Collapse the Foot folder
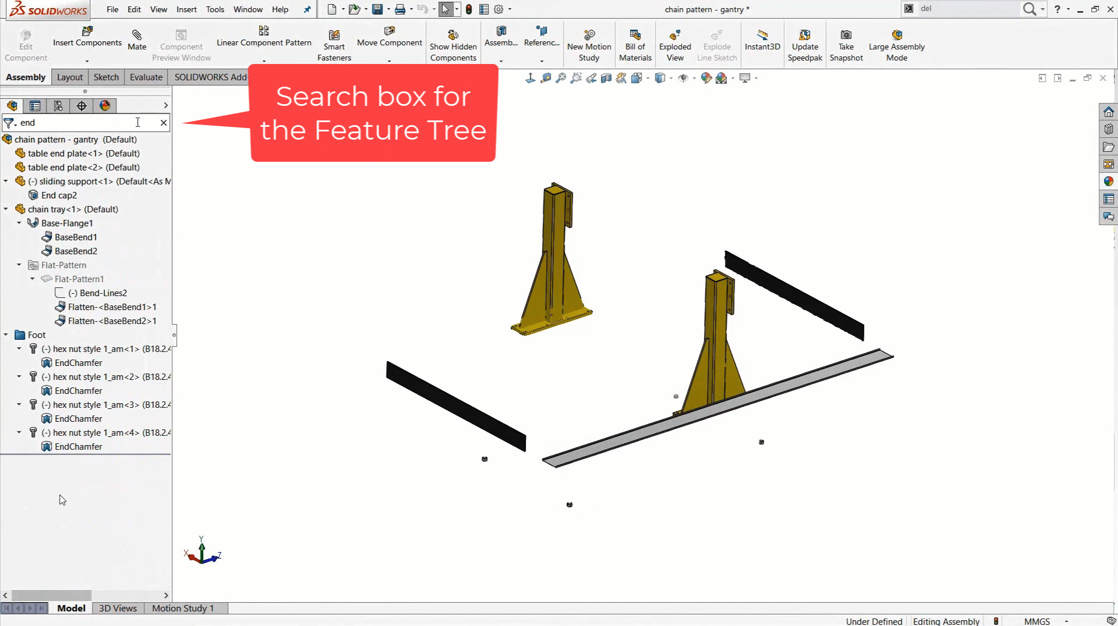This screenshot has width=1118, height=626. click(6, 335)
